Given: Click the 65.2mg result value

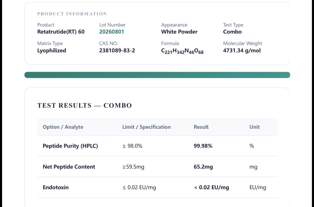Looking at the screenshot, I should [203, 167].
